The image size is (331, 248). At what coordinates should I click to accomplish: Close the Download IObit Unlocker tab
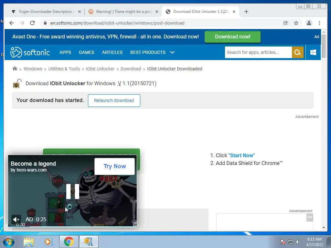(234, 12)
